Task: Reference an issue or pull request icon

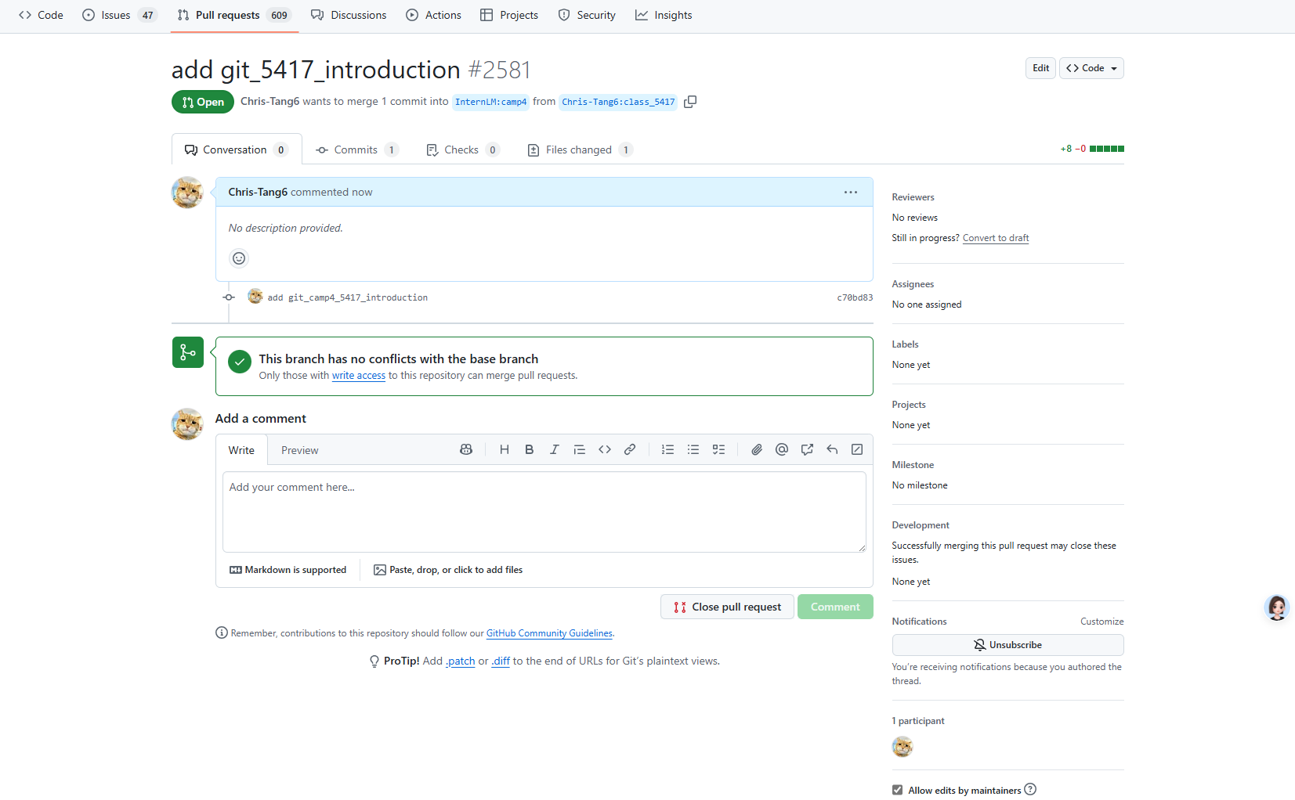Action: [x=807, y=449]
